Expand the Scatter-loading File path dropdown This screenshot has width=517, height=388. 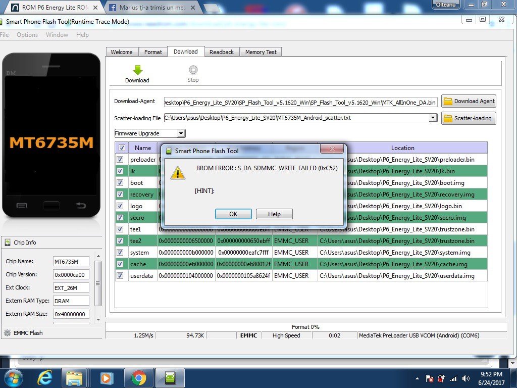point(433,118)
